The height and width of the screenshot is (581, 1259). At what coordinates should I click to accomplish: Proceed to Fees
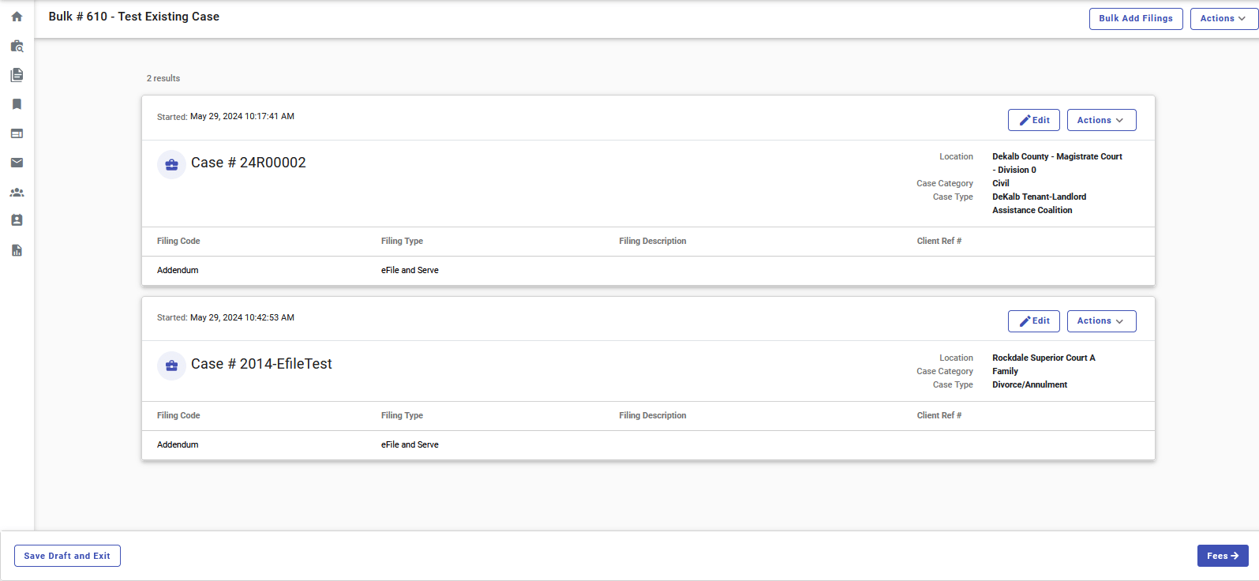coord(1222,556)
